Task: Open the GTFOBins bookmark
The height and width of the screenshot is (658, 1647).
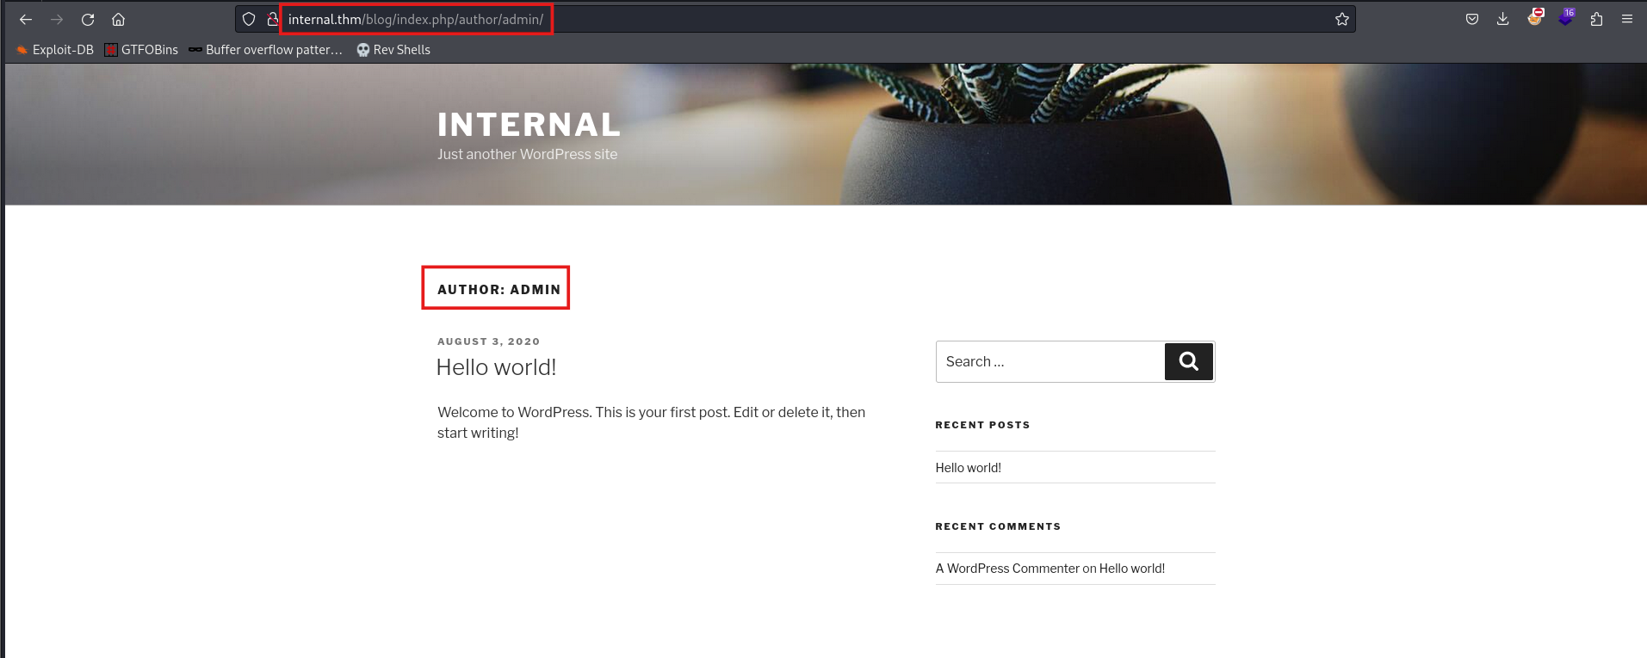Action: click(142, 50)
